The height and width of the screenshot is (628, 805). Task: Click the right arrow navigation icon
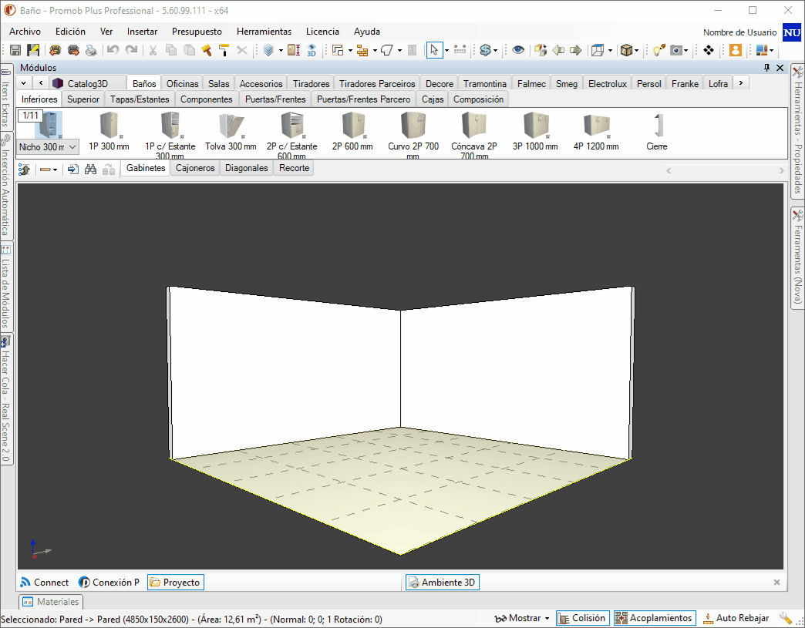[576, 50]
